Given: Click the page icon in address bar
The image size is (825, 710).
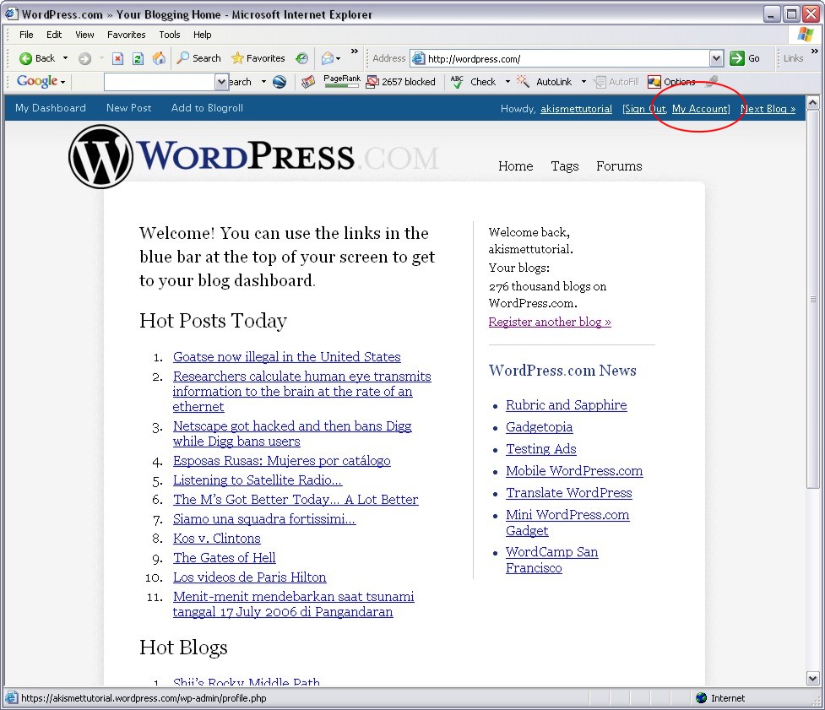Looking at the screenshot, I should [x=418, y=58].
